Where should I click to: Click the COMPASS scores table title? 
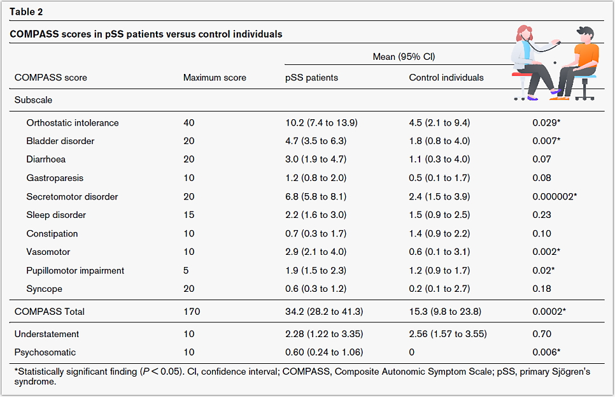pyautogui.click(x=146, y=34)
